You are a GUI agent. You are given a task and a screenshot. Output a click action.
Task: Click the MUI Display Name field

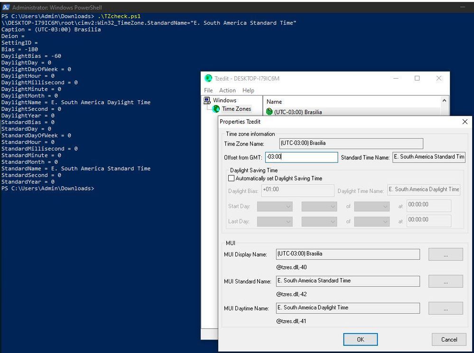point(348,254)
